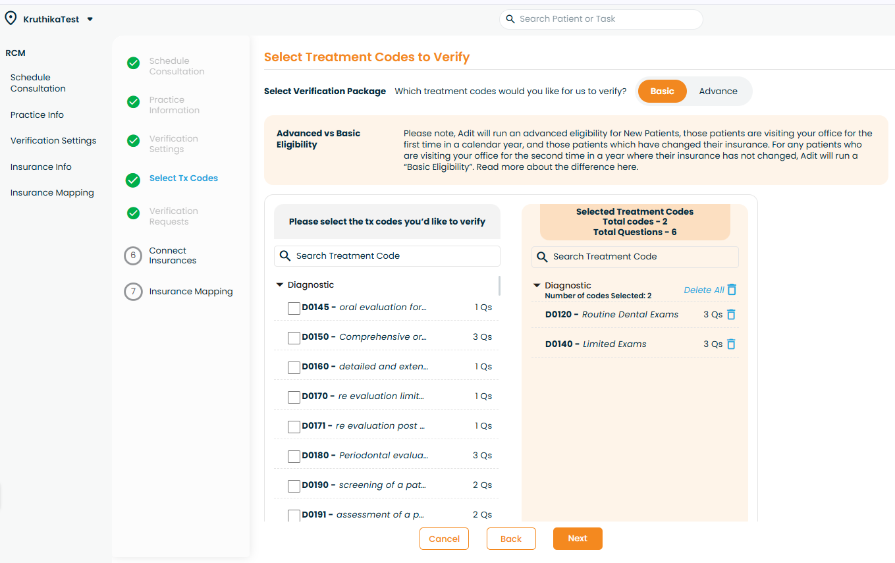Delete the D0120 Routine Dental Exams code
The width and height of the screenshot is (895, 563).
pos(731,315)
